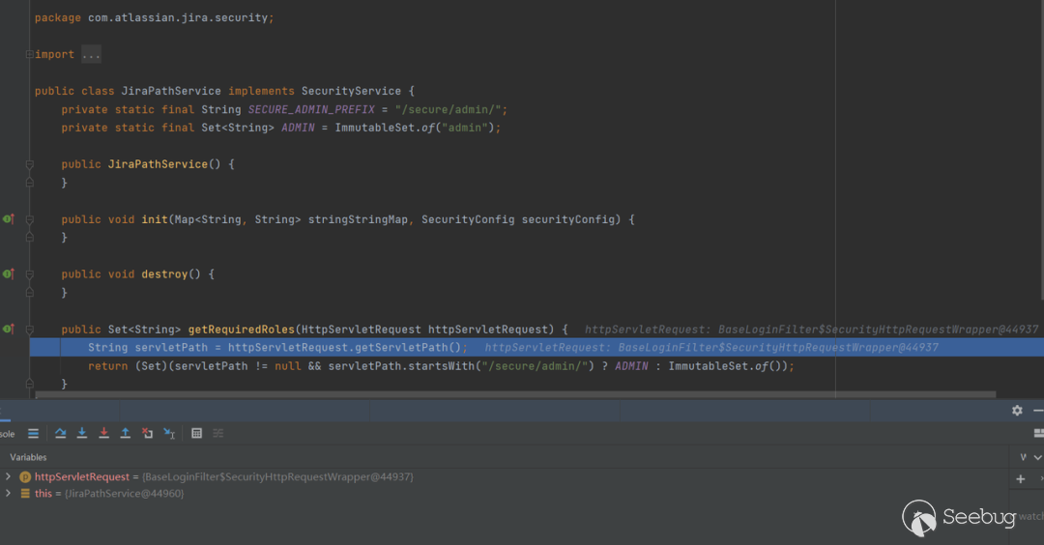Screen dimensions: 1044x545
Task: Open the watches view dropdown chevron
Action: click(x=1037, y=457)
